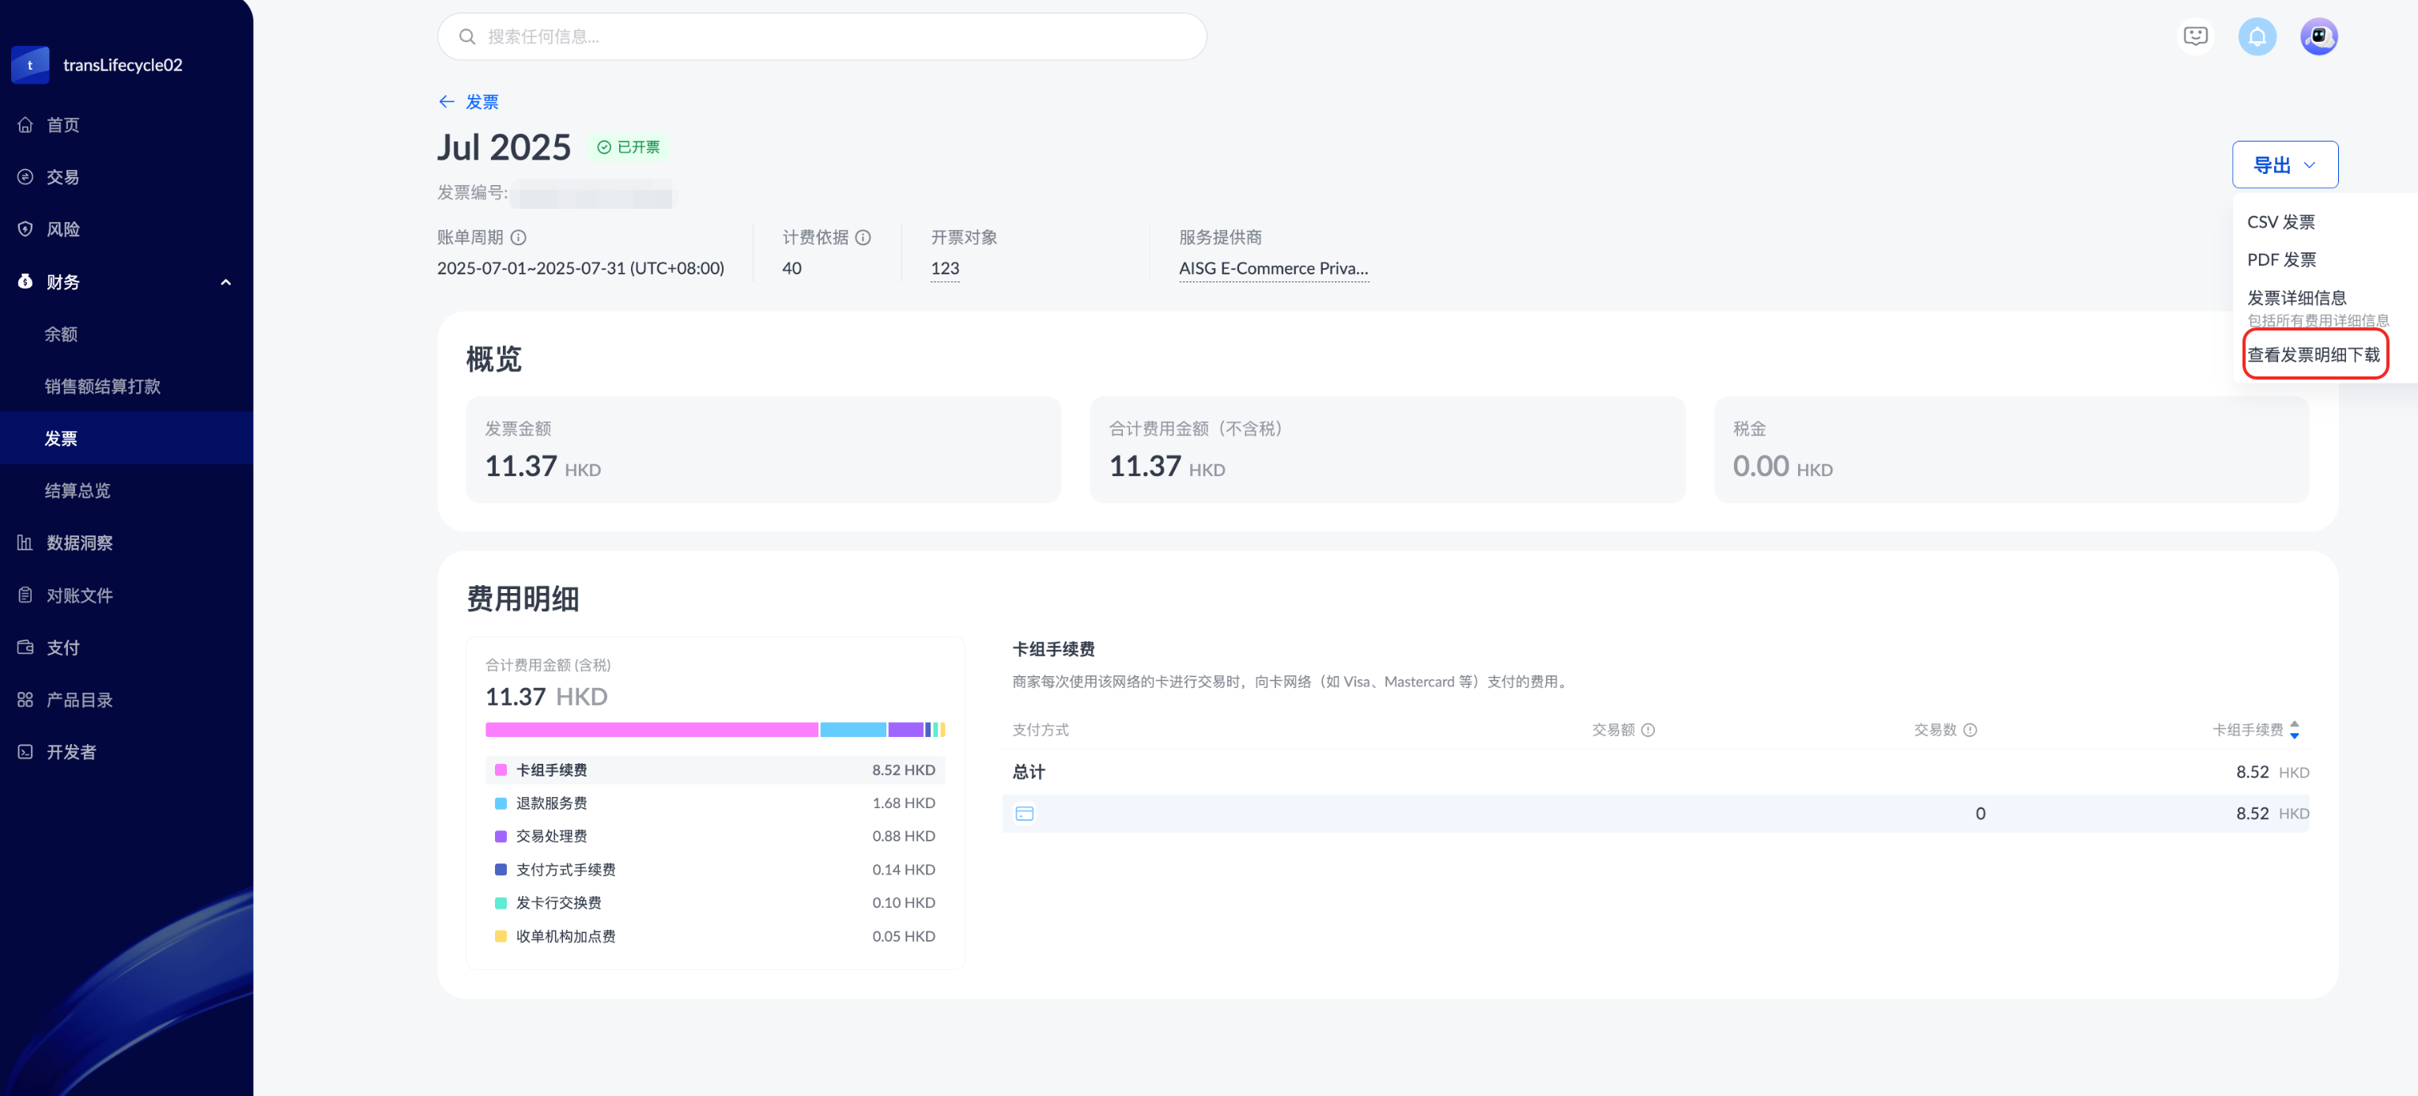Open the user avatar profile
The width and height of the screenshot is (2418, 1096).
click(2318, 36)
